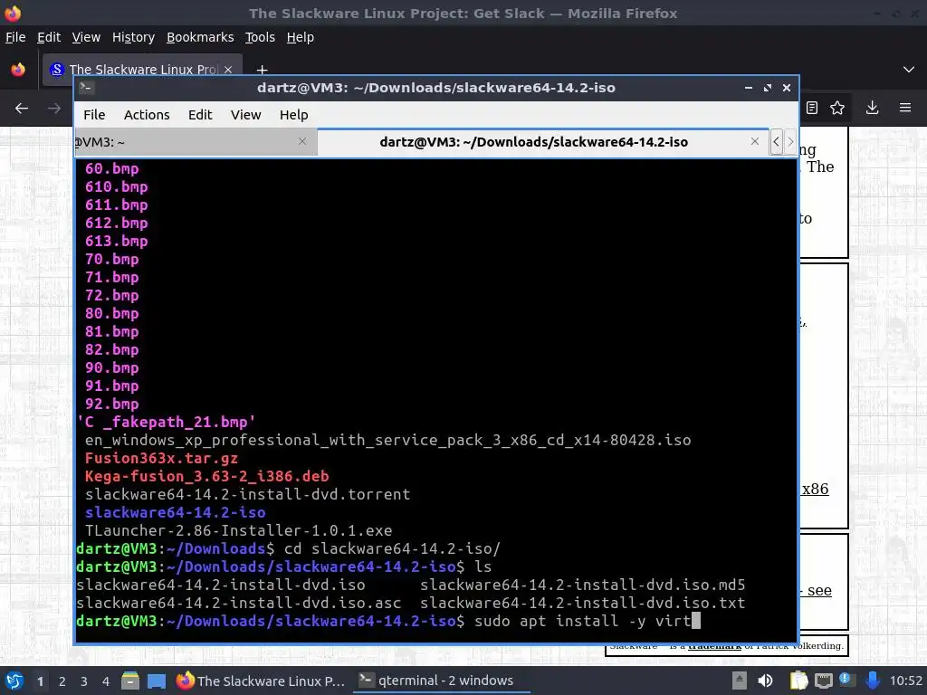The height and width of the screenshot is (695, 927).
Task: Open the Firefox Bookmarks menu
Action: (200, 37)
